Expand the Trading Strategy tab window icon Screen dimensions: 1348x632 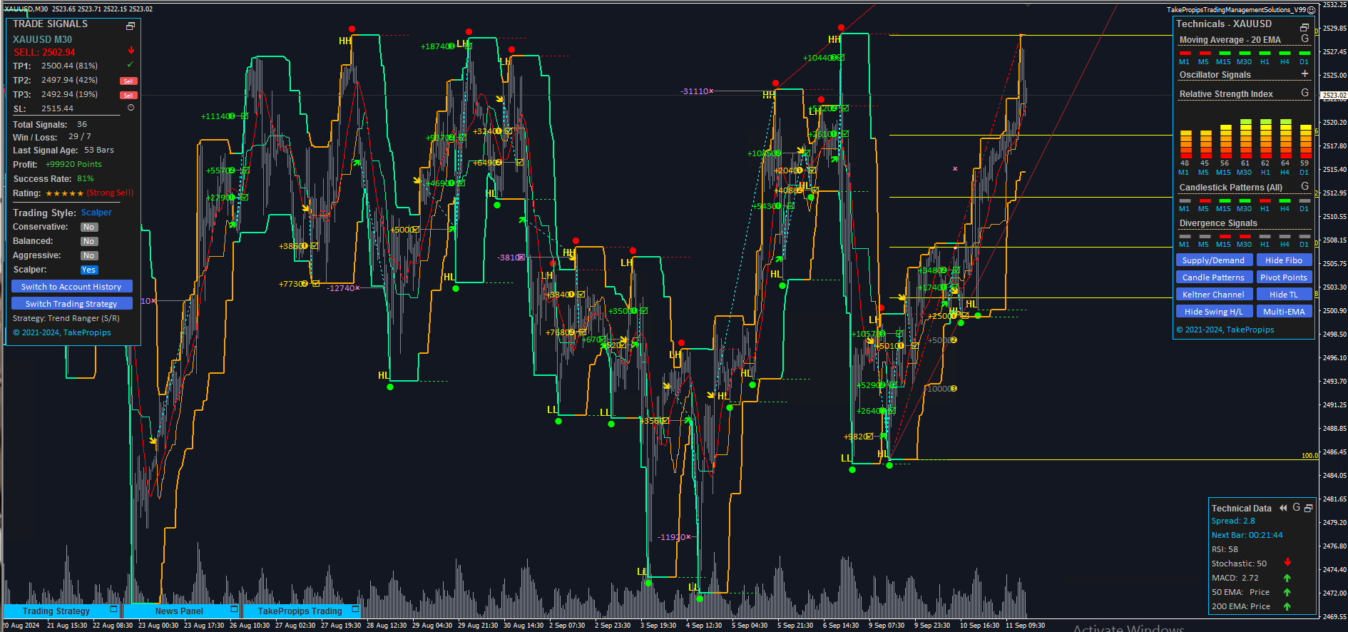click(113, 609)
